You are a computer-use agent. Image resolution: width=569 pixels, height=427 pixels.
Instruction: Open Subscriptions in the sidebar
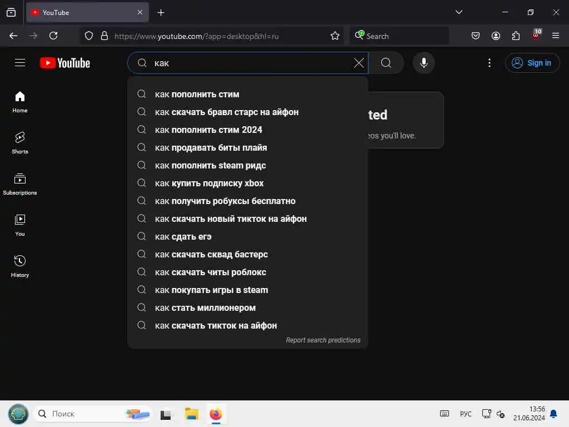tap(20, 184)
